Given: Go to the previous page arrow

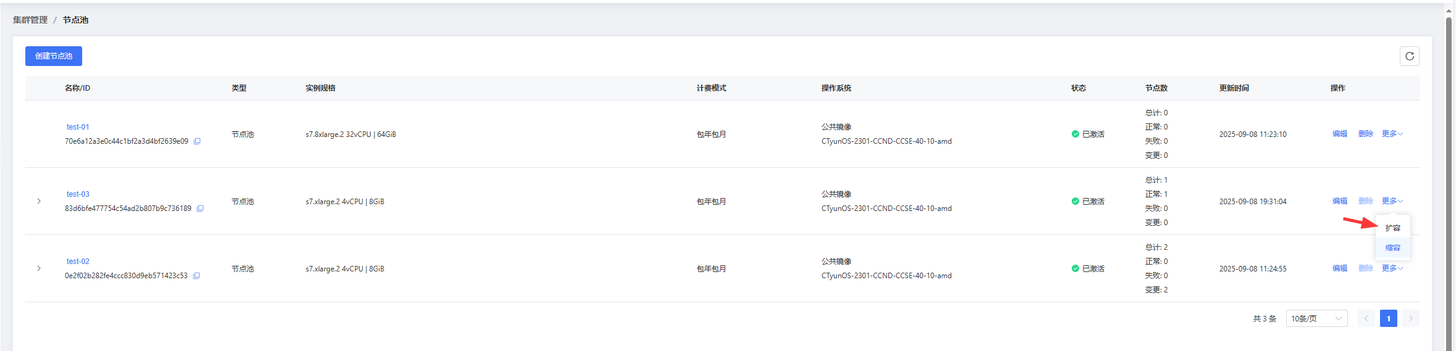Looking at the screenshot, I should click(x=1366, y=318).
